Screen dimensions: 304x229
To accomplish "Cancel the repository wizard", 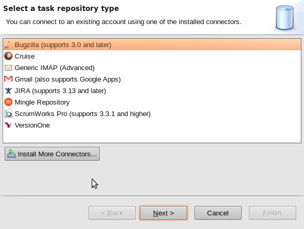I will [218, 213].
